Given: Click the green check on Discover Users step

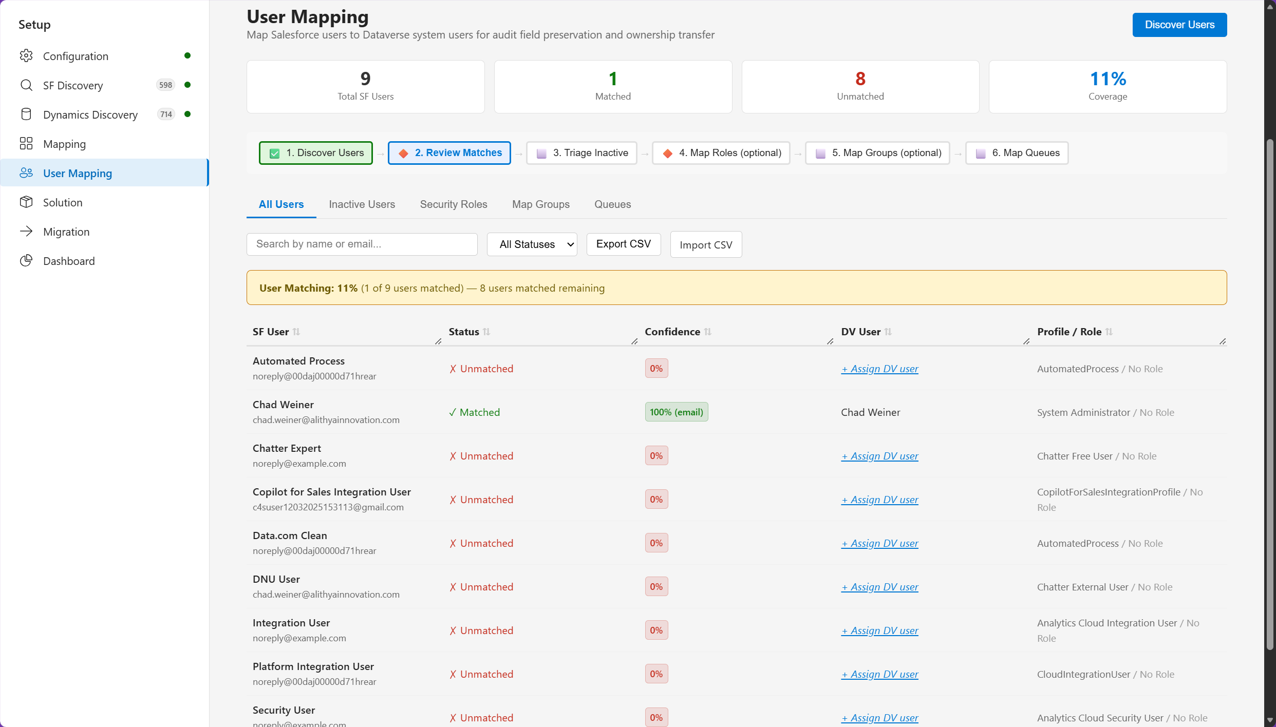Looking at the screenshot, I should click(x=275, y=154).
